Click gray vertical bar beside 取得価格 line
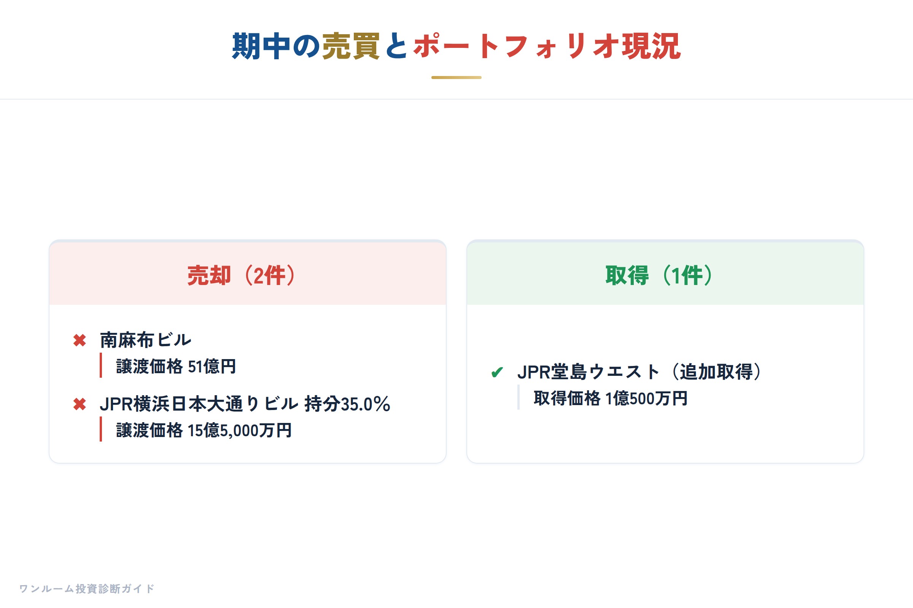This screenshot has height=608, width=913. click(519, 397)
